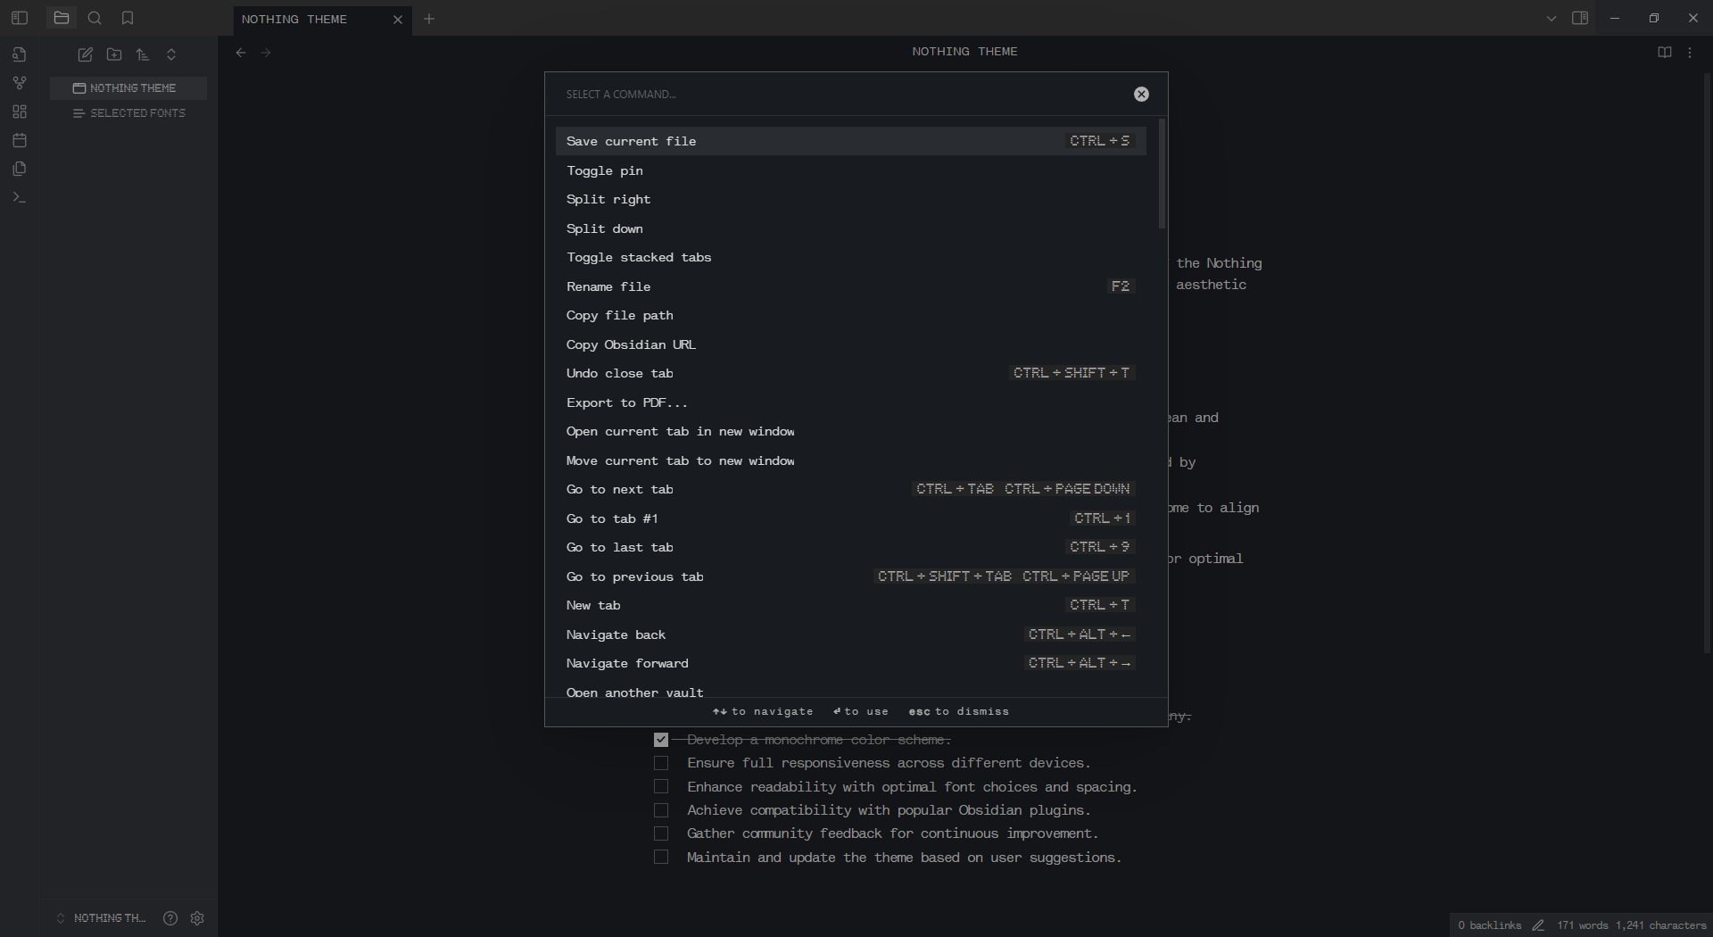1713x937 pixels.
Task: Insert template using the ribbon icon
Action: (x=20, y=169)
